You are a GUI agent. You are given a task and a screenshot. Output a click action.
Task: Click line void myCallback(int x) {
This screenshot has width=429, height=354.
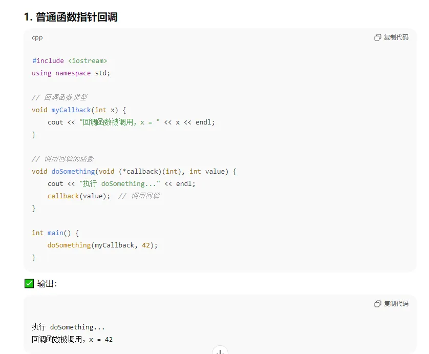point(79,110)
